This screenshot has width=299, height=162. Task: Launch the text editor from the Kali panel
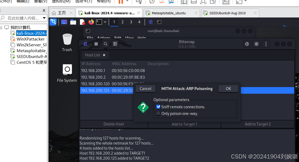82,22
